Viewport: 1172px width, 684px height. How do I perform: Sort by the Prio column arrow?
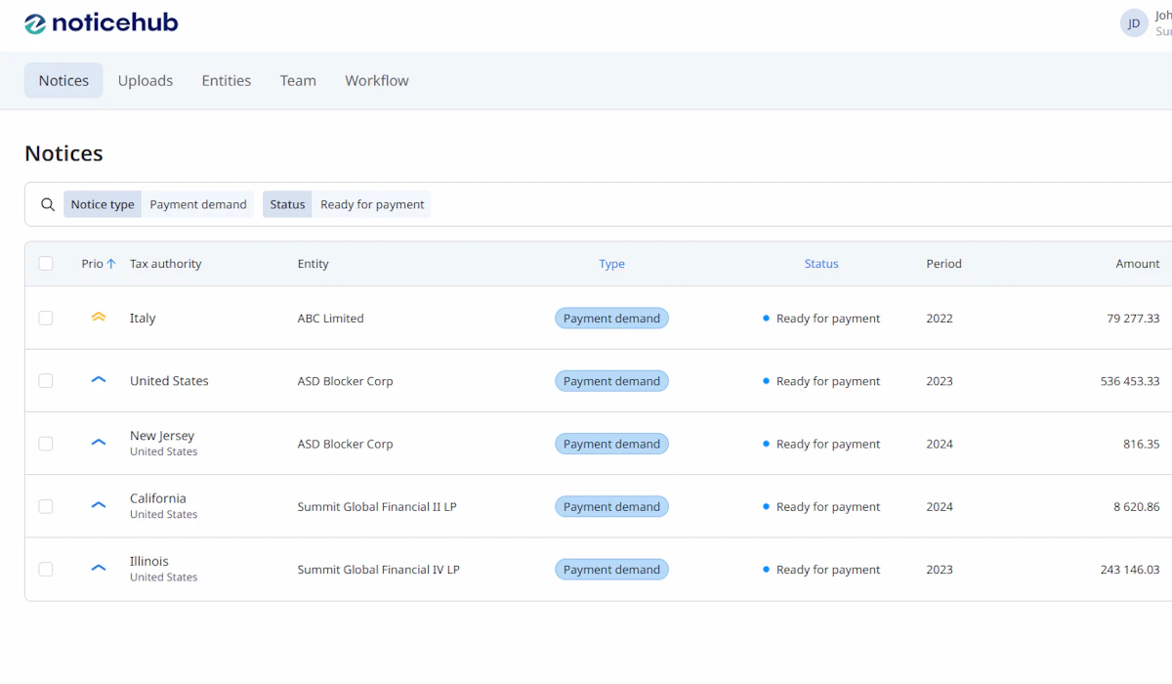point(111,264)
